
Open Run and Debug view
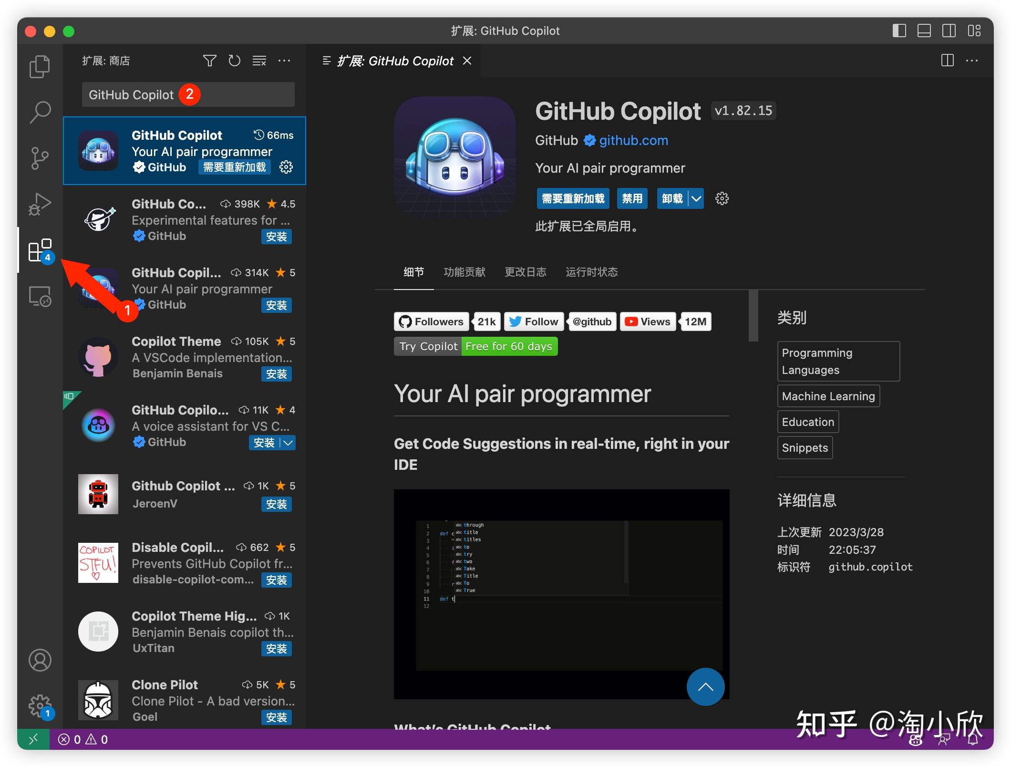[40, 204]
